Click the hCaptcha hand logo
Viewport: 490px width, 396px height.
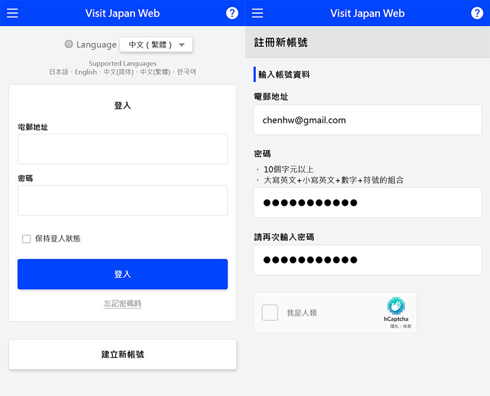tap(396, 306)
